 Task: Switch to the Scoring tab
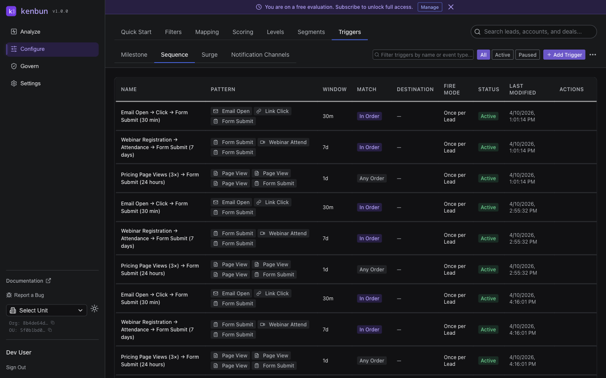pyautogui.click(x=243, y=32)
